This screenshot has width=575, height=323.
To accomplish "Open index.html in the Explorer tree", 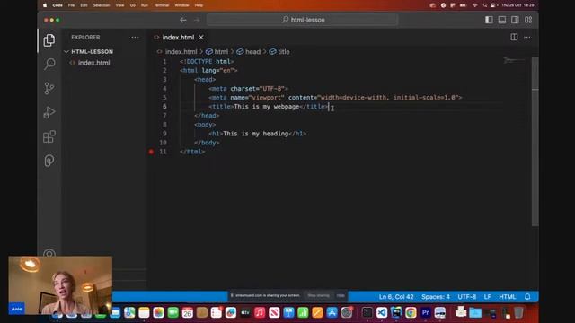I will coord(93,63).
